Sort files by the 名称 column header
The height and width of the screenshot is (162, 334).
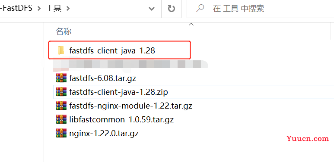[64, 31]
